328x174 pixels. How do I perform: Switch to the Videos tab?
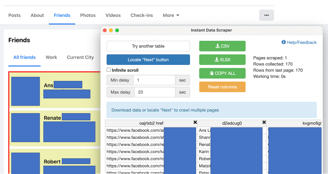(113, 15)
